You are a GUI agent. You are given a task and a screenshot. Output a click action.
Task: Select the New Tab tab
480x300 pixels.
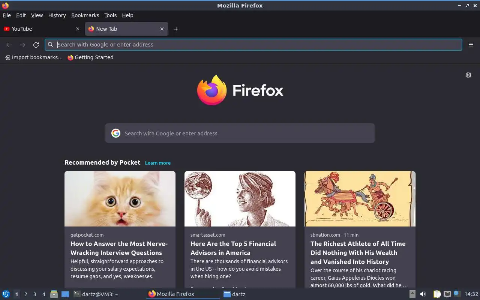coord(126,29)
